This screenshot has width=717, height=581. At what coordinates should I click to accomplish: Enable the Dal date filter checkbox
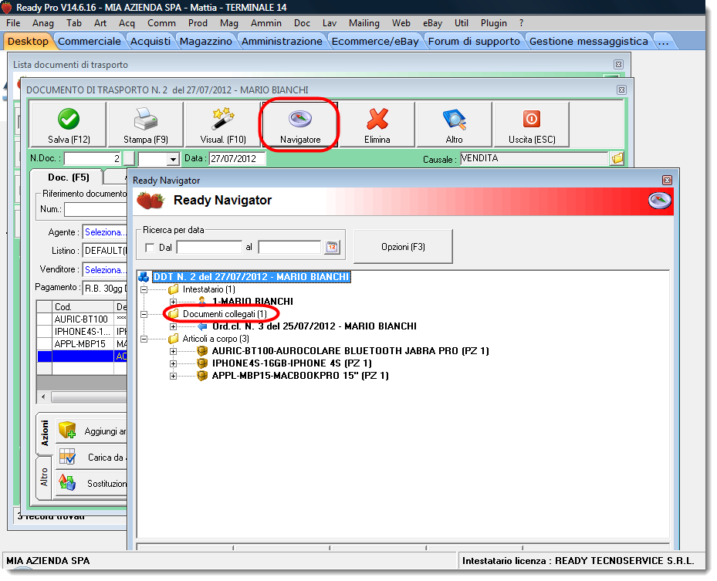point(150,248)
